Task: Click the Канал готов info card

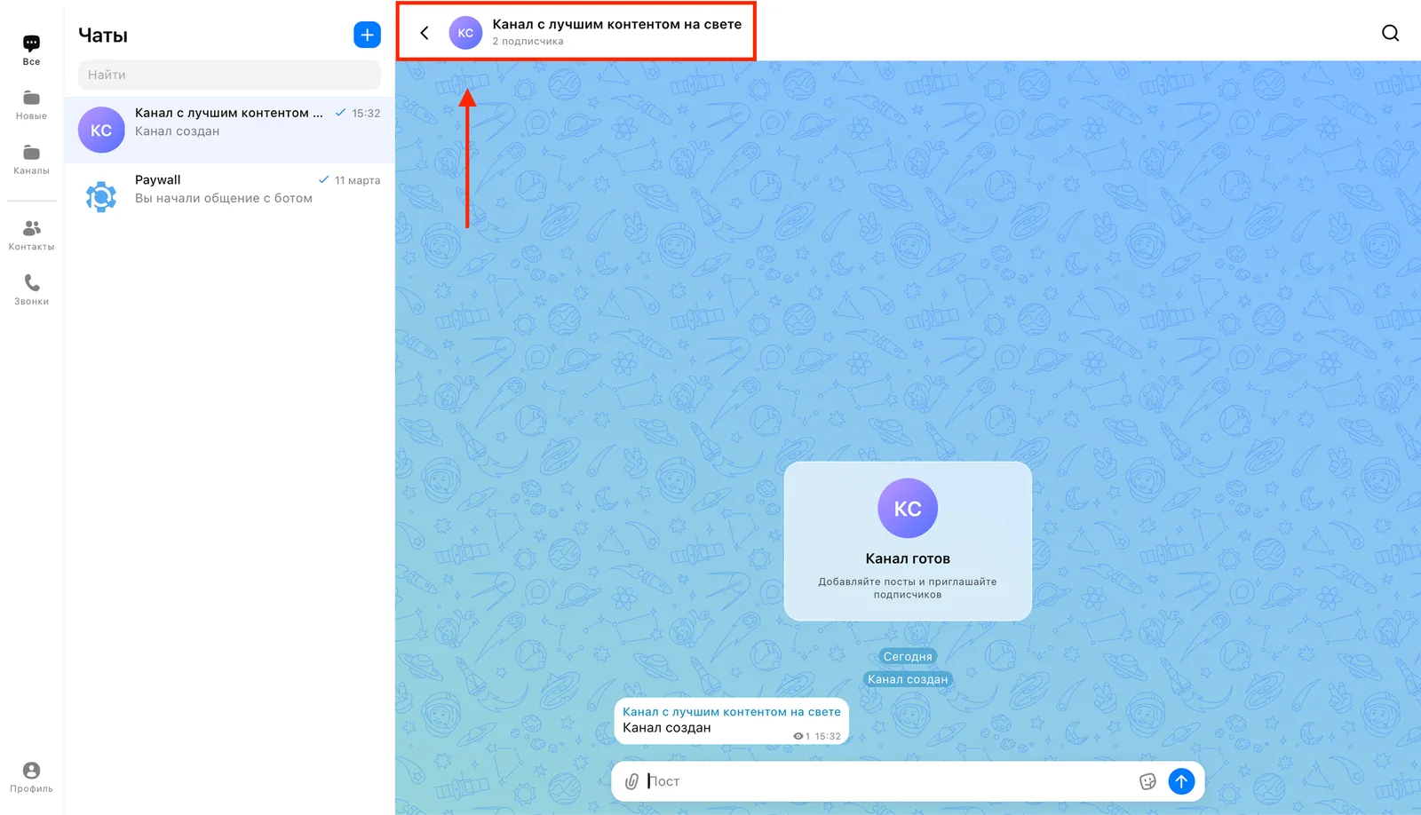Action: coord(908,541)
